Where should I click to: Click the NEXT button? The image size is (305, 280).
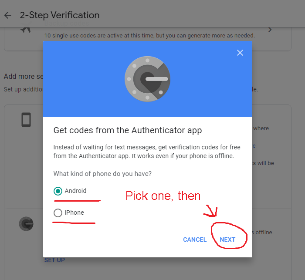point(227,240)
